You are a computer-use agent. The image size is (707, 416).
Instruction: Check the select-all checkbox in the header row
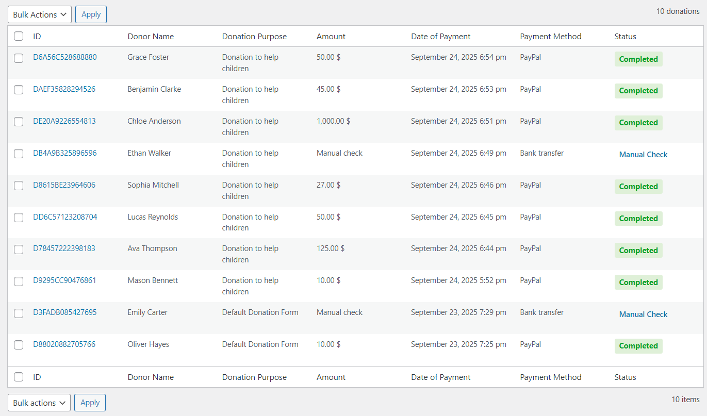tap(19, 36)
